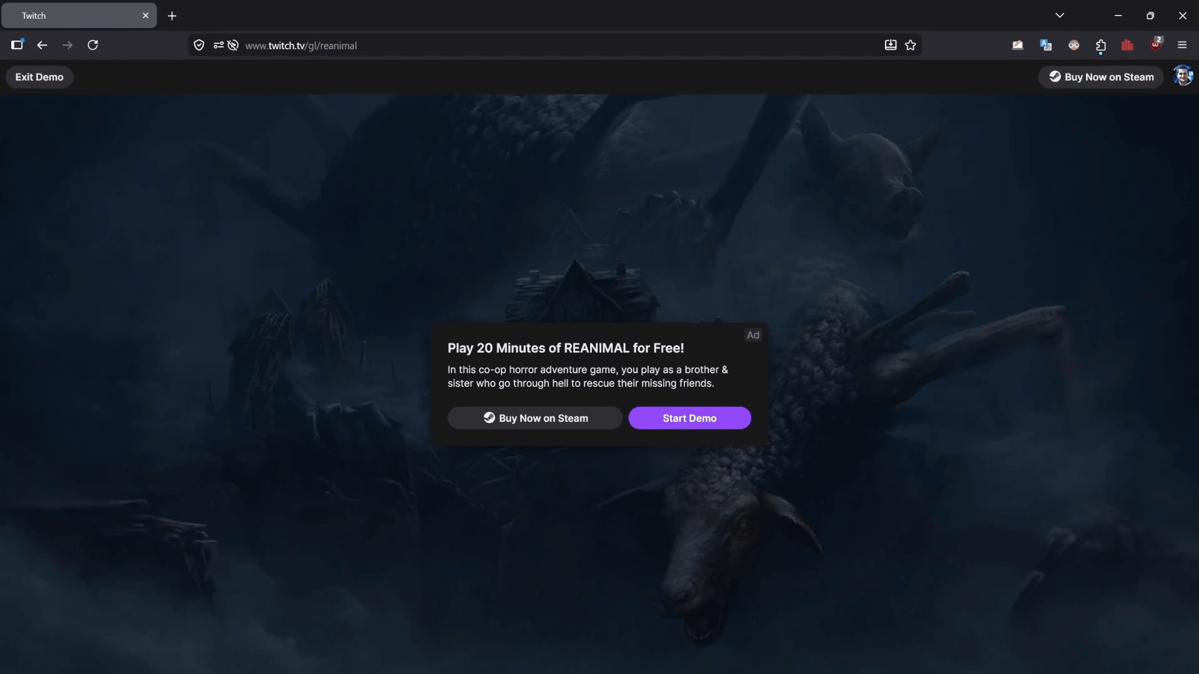The width and height of the screenshot is (1199, 674).
Task: Click the install web app icon in the address bar
Action: pos(891,45)
